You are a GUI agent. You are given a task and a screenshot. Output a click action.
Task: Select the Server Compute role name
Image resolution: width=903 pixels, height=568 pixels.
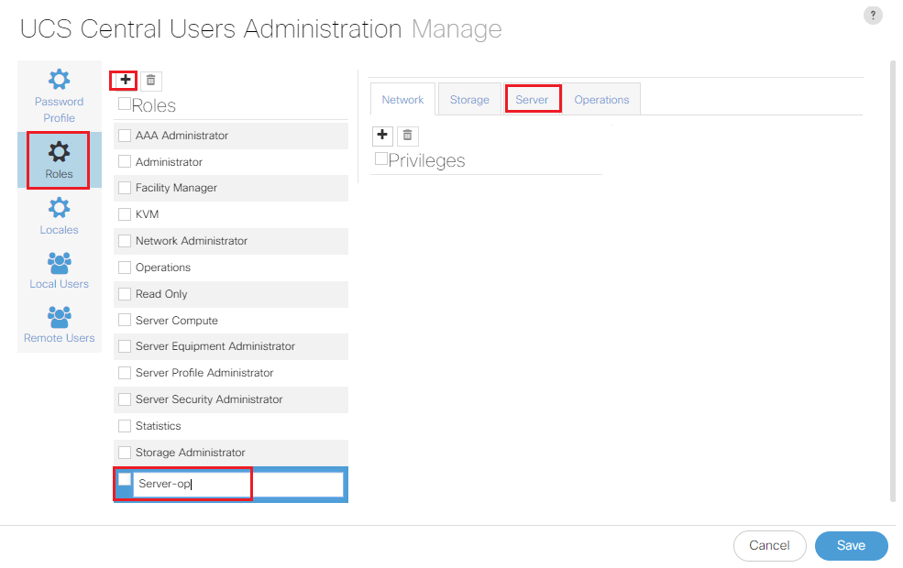(176, 321)
